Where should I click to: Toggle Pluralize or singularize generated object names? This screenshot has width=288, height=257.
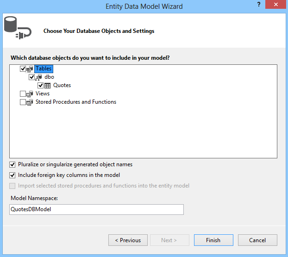13,164
